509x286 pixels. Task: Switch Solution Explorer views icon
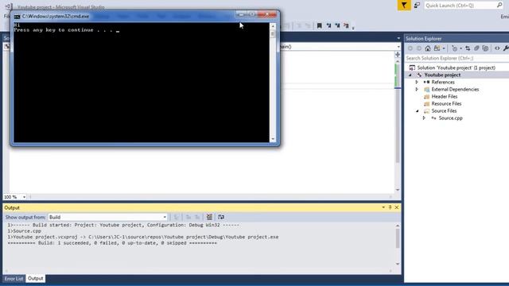(437, 48)
